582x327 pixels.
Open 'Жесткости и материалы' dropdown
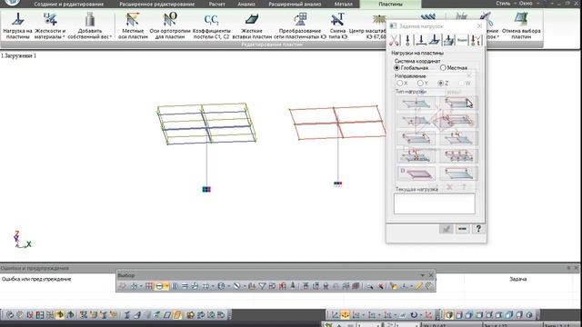(x=50, y=25)
